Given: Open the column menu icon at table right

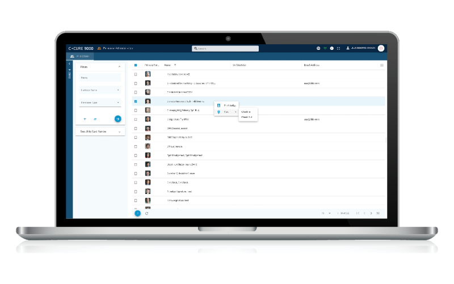Looking at the screenshot, I should tap(381, 65).
